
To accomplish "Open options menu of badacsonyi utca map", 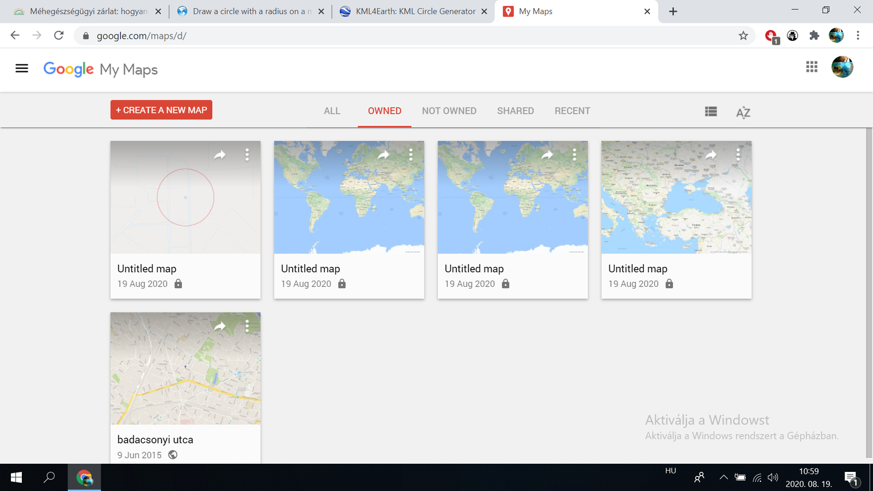I will (x=247, y=326).
